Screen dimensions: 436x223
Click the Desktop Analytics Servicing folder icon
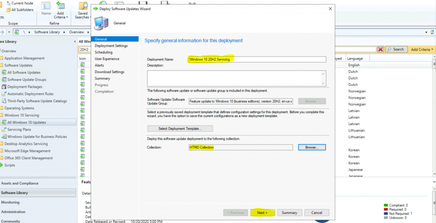1,144
